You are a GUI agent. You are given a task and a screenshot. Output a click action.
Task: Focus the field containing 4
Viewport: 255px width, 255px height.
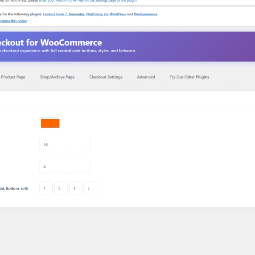point(65,166)
